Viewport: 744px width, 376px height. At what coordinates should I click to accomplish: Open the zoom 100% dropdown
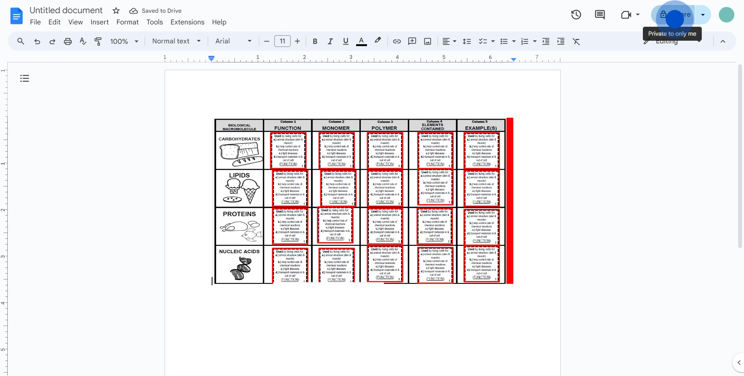point(124,41)
